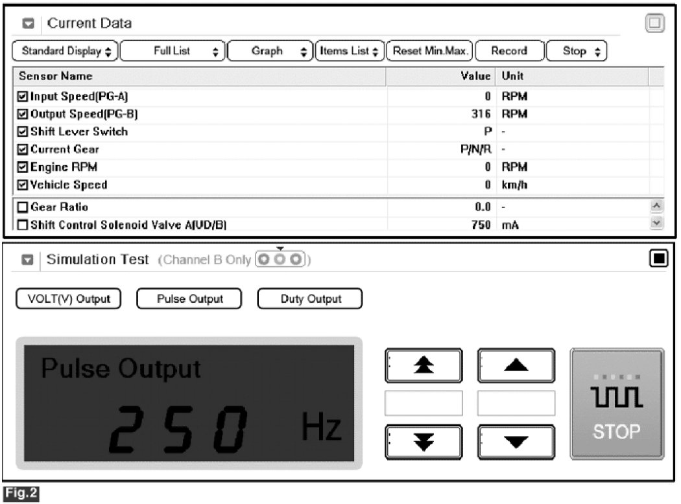This screenshot has height=504, width=681.
Task: Click the Record button
Action: [509, 51]
